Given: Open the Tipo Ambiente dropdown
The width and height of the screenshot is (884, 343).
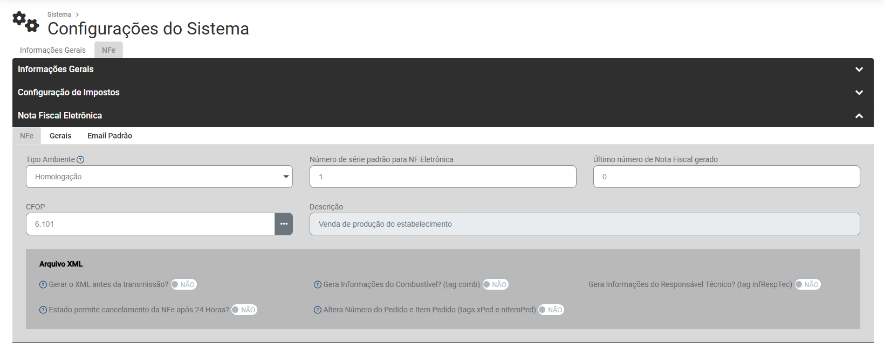Looking at the screenshot, I should click(159, 177).
